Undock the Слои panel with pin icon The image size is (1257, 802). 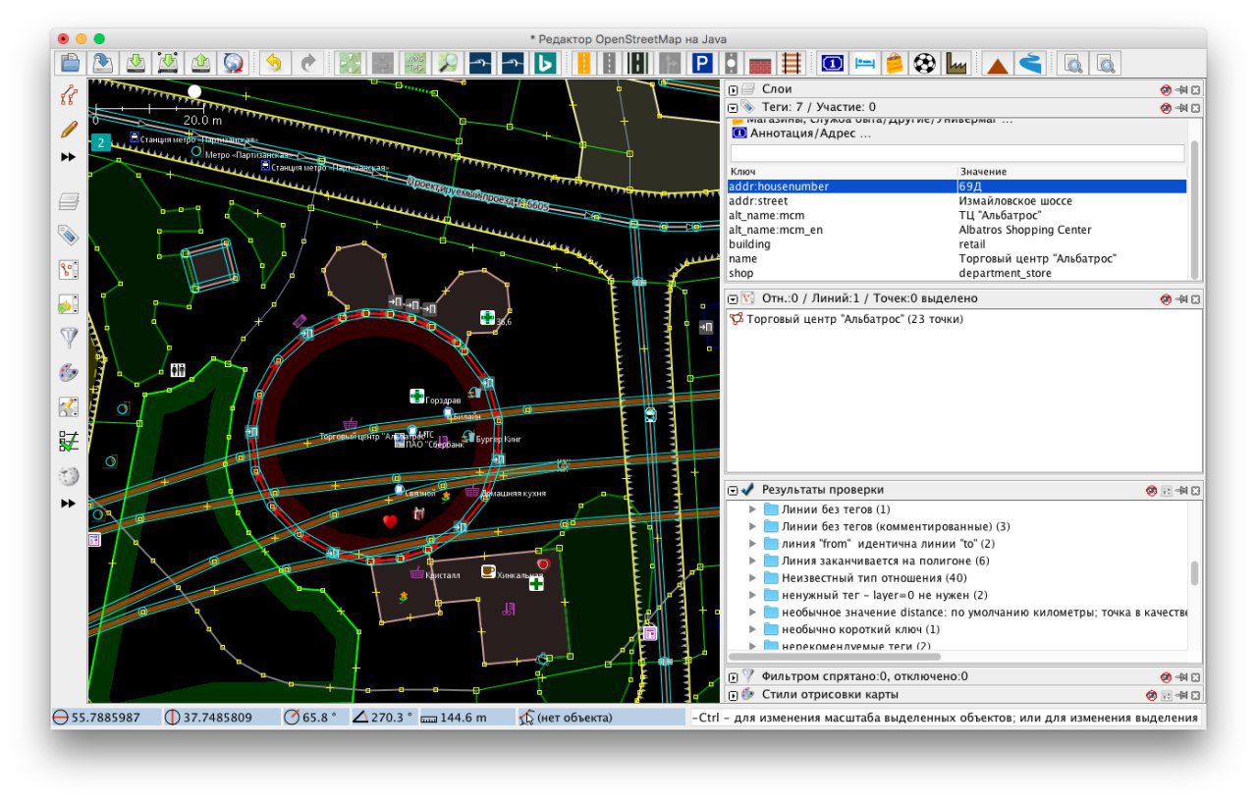[1181, 89]
